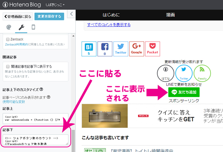The width and height of the screenshot is (223, 152).
Task: Click the Feedly round subscribe icon
Action: pos(202,73)
